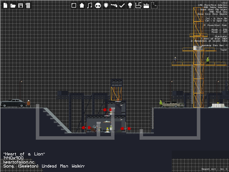Choose the music note song tool
Image resolution: width=229 pixels, height=172 pixels.
click(x=90, y=5)
